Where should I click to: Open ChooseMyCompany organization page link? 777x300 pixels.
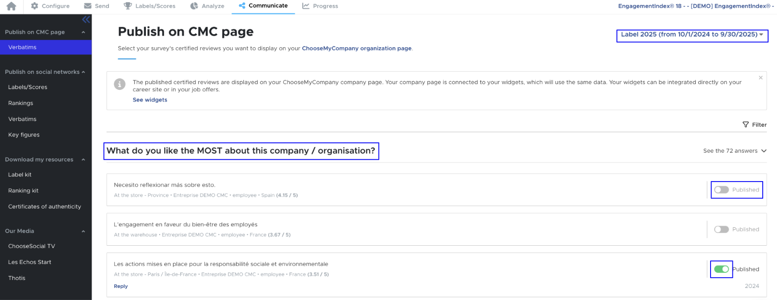click(x=356, y=49)
